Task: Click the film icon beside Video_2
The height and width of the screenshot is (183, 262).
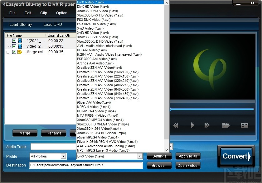Action: click(x=19, y=46)
